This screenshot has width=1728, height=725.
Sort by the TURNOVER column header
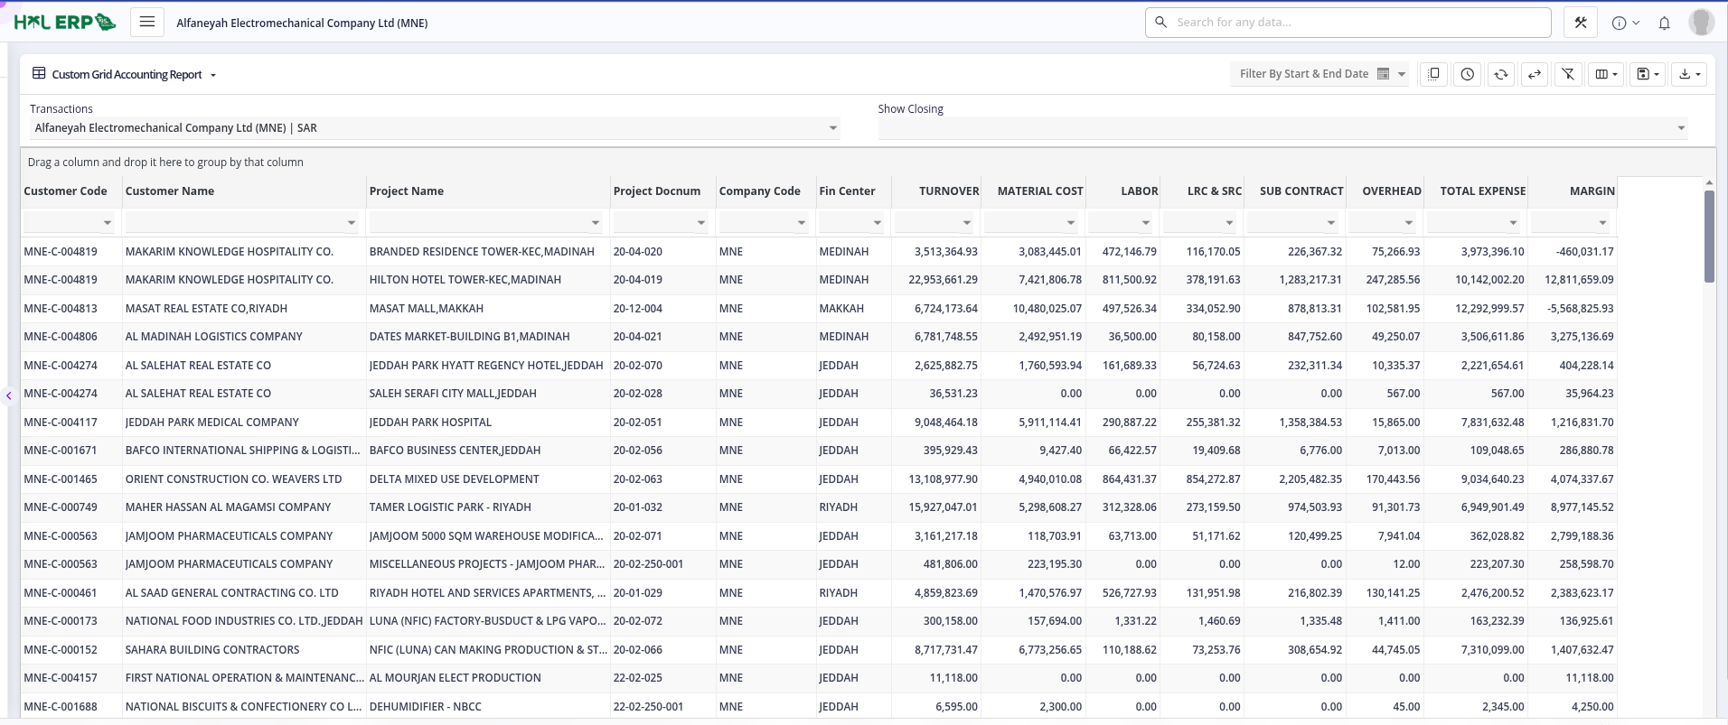(x=948, y=191)
